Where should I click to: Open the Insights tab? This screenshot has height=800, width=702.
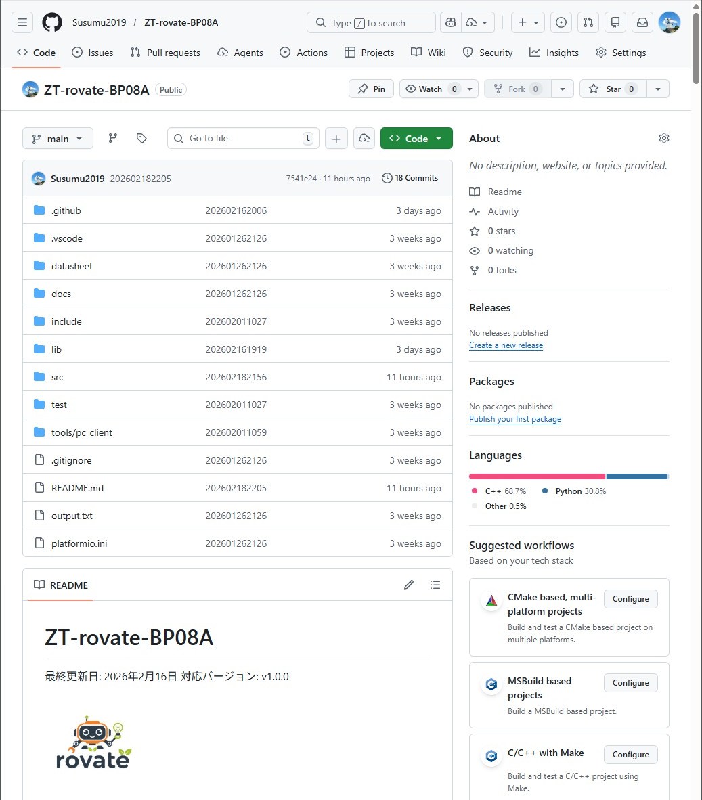[x=554, y=53]
